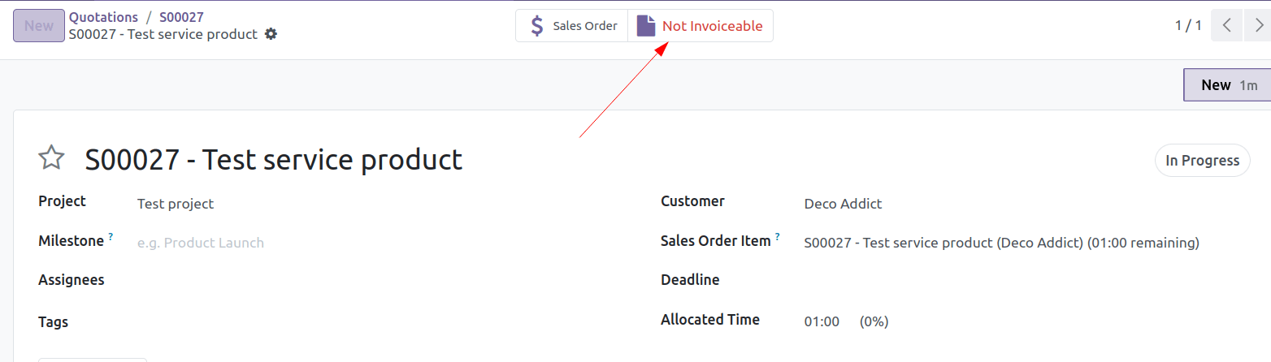Click the 1 / 1 pager counter

(x=1188, y=26)
